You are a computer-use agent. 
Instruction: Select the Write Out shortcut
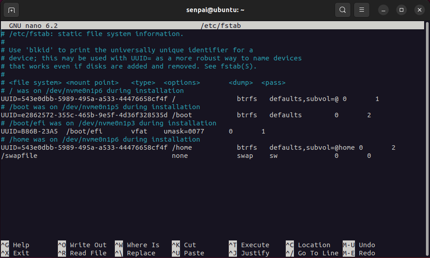pyautogui.click(x=88, y=245)
